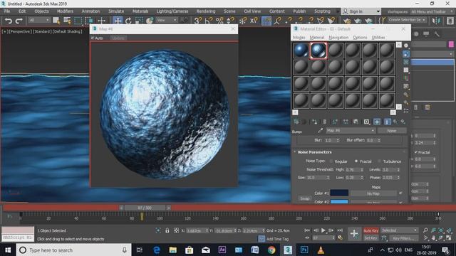Open the Map #8 name dropdown
456x256 pixels.
pos(351,131)
